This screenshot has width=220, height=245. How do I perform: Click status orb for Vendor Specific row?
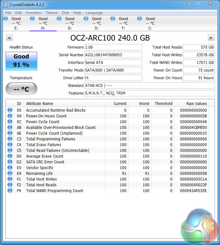pos(10,167)
